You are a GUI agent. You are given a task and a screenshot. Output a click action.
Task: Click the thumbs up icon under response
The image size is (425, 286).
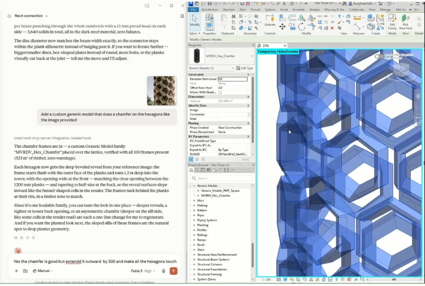pyautogui.click(x=27, y=238)
